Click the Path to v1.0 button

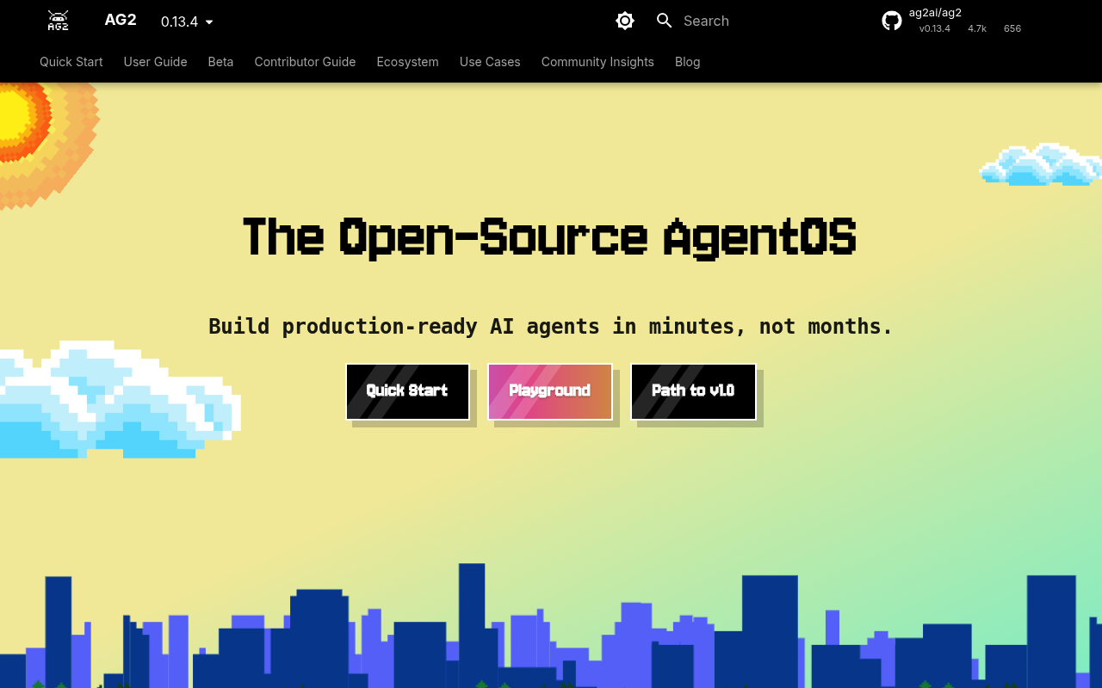(x=693, y=391)
